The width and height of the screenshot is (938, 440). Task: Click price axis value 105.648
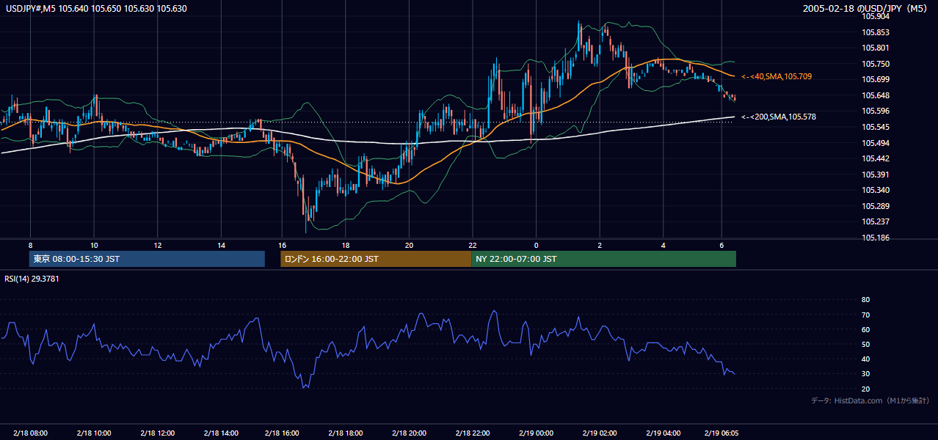pyautogui.click(x=875, y=95)
